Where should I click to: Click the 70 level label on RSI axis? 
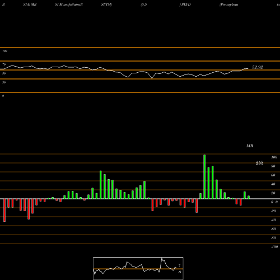(x=4, y=64)
